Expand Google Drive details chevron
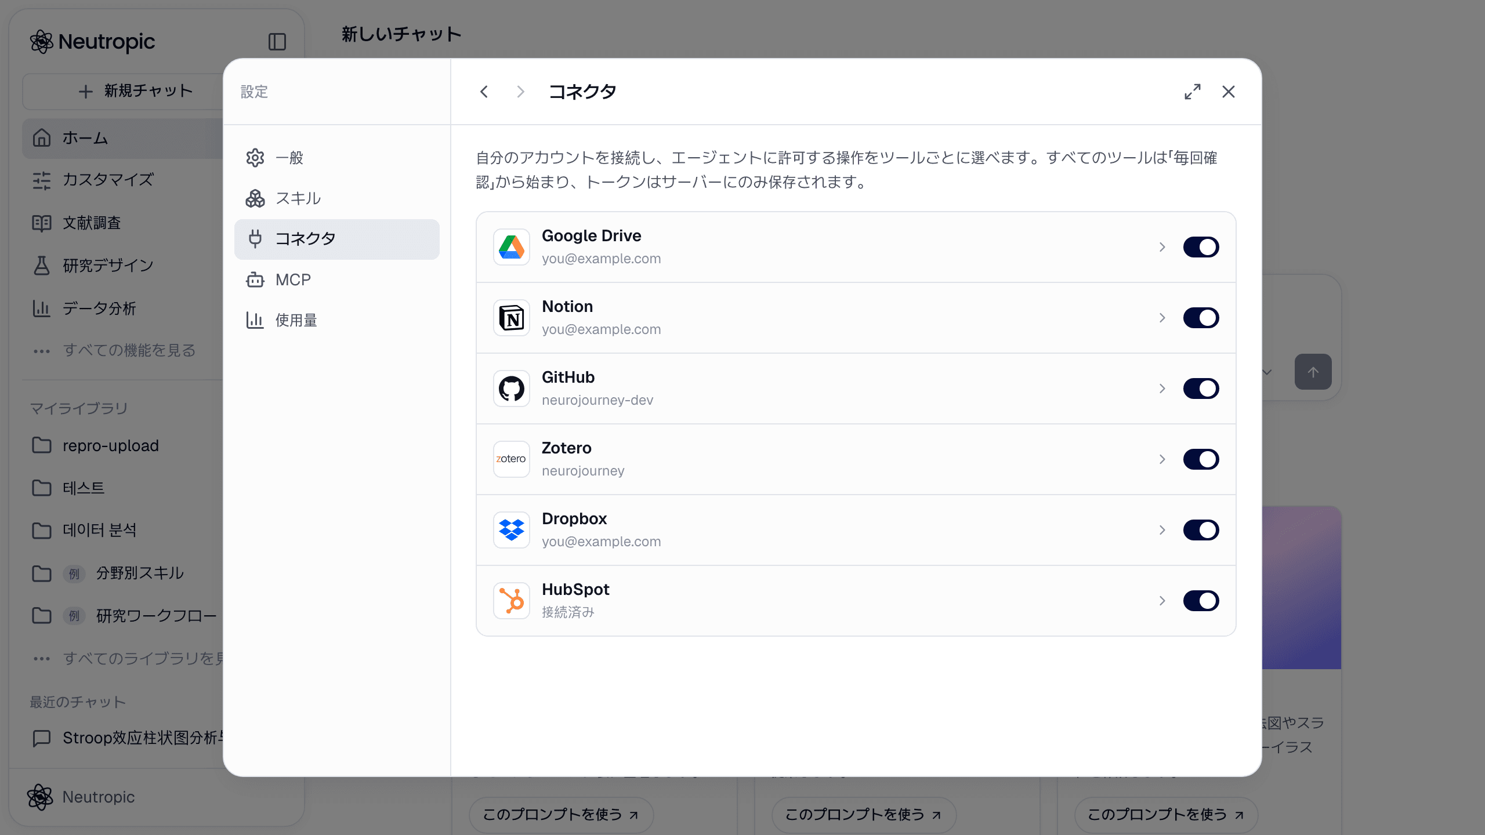Viewport: 1485px width, 835px height. point(1162,247)
